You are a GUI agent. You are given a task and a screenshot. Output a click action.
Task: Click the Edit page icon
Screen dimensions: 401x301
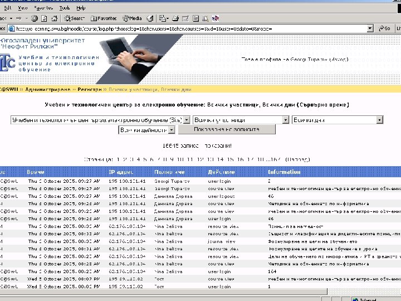click(x=185, y=18)
